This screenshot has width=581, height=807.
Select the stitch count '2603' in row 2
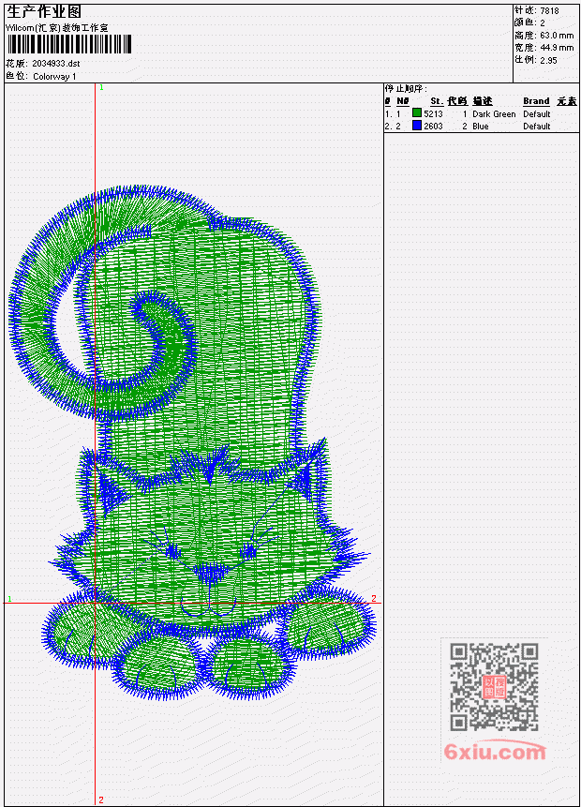point(433,127)
